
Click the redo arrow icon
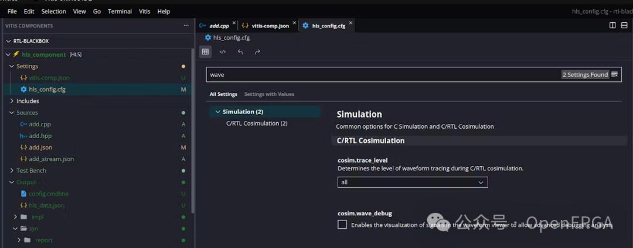257,52
